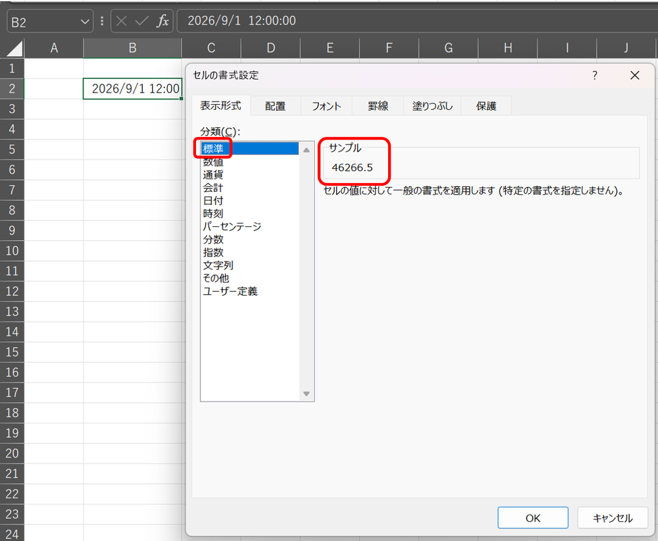The height and width of the screenshot is (541, 658).
Task: Select column A header
Action: 54,48
